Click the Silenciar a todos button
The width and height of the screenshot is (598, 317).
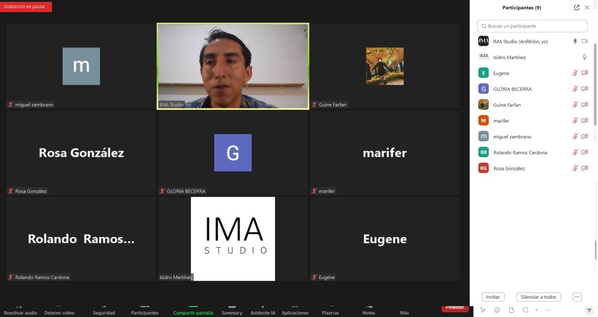(538, 297)
